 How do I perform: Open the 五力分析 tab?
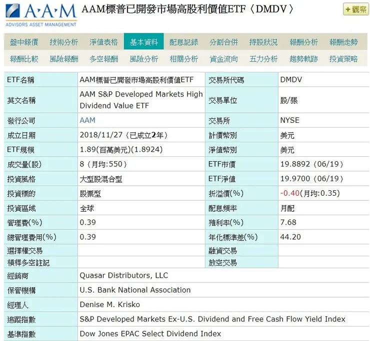coord(263,59)
